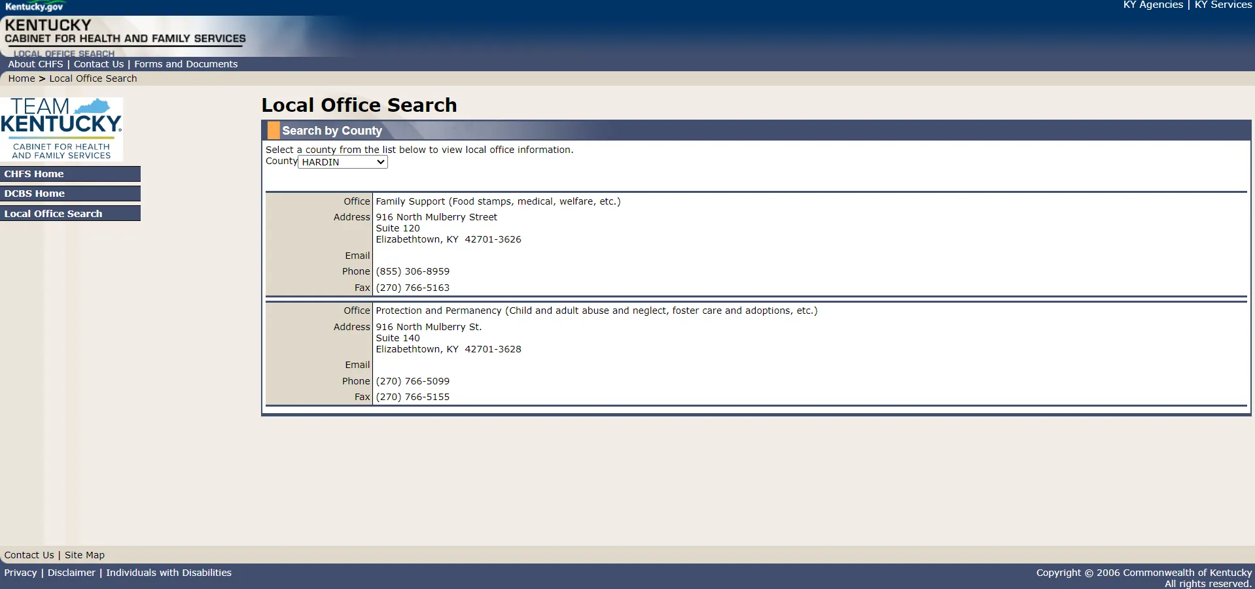Click Elizabethtown, KY 42701-3628 line

click(x=448, y=349)
